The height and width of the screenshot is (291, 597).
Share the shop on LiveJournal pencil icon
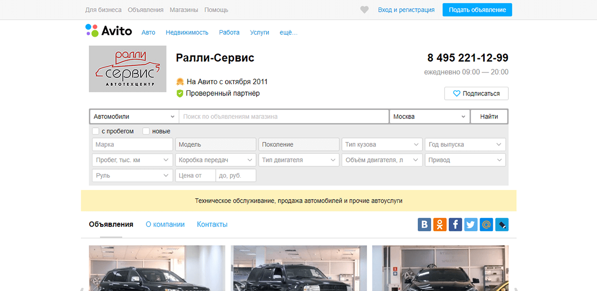pos(502,224)
